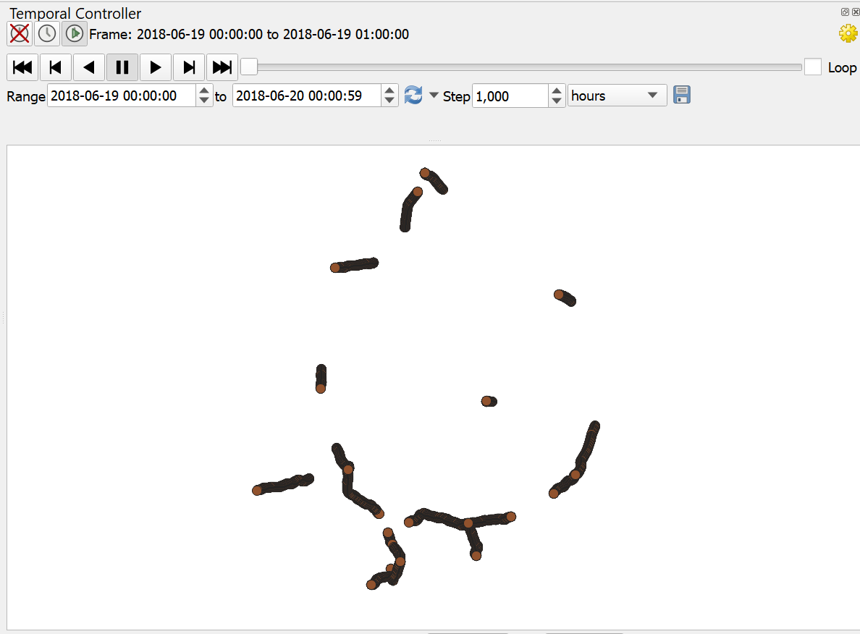Go to the previous frame
Viewport: 860px width, 634px height.
[x=56, y=67]
